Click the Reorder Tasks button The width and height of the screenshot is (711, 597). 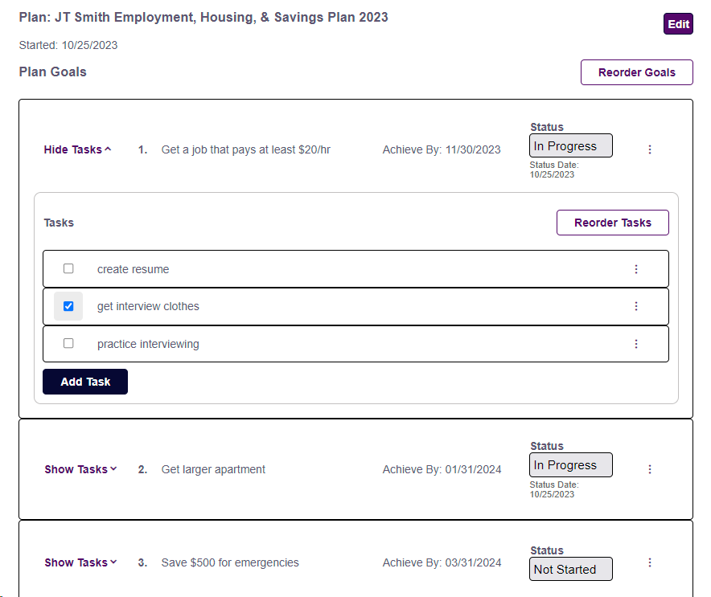(612, 223)
